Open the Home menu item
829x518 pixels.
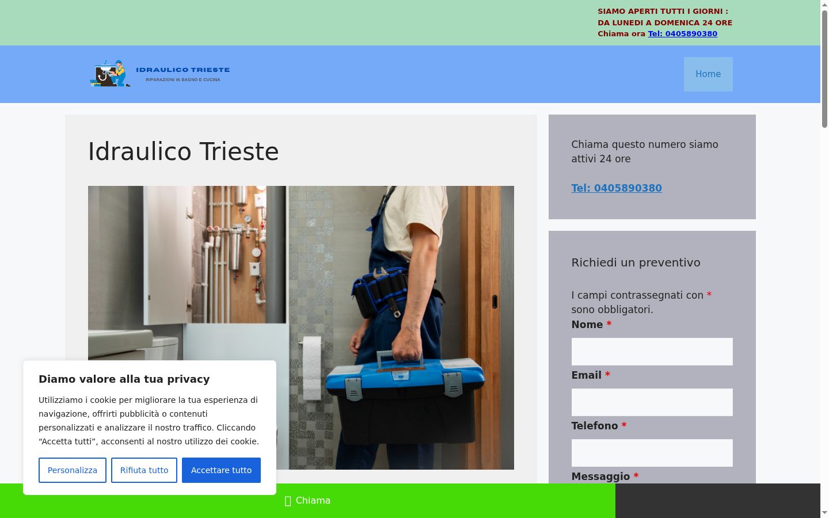click(x=708, y=74)
